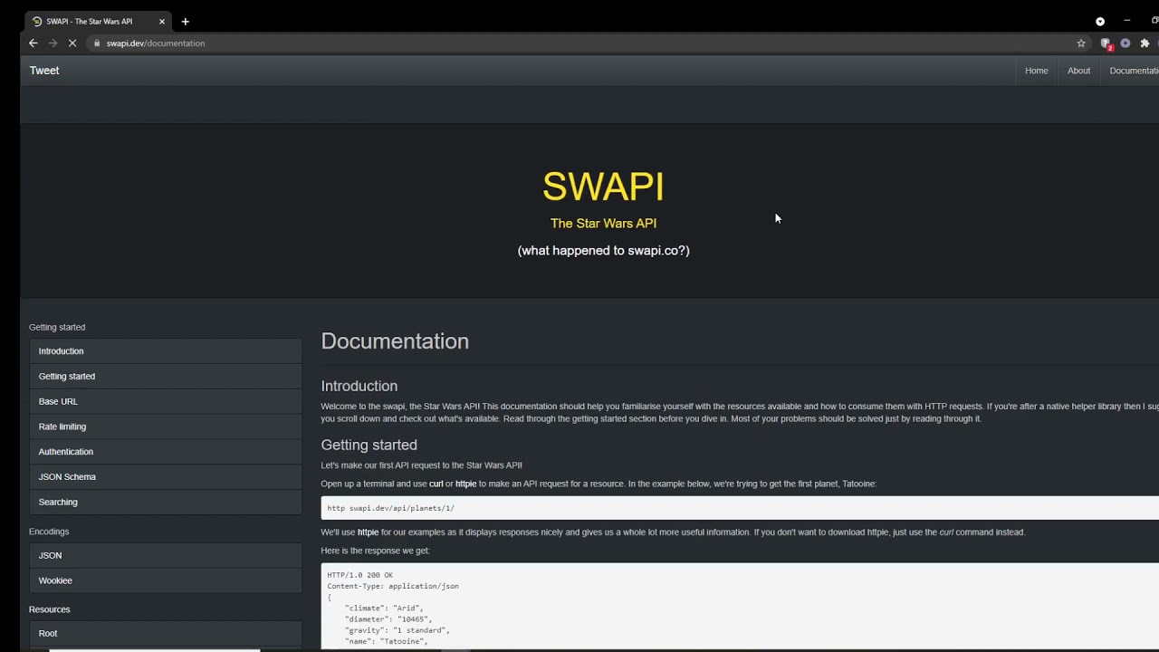1159x652 pixels.
Task: Open the shield extension with red badge
Action: point(1106,43)
